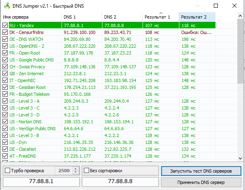
Task: Select the FR - Budget Telekom row
Action: click(x=109, y=94)
